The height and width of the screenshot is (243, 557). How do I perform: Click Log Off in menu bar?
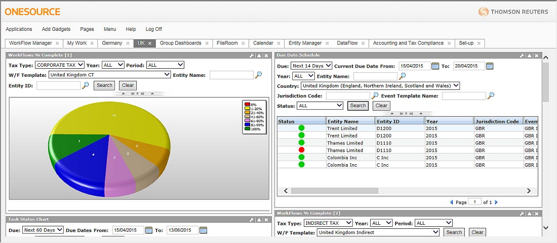click(154, 29)
